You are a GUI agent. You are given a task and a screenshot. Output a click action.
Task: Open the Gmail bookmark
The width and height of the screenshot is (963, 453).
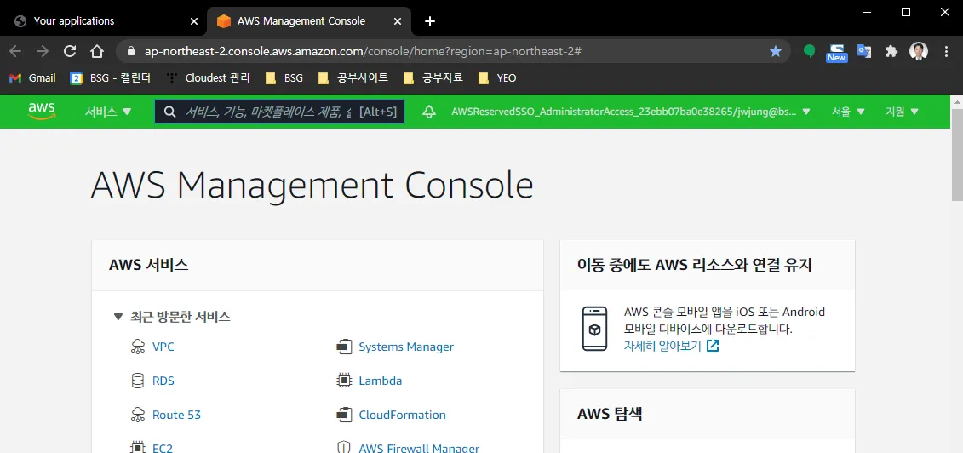pyautogui.click(x=32, y=77)
